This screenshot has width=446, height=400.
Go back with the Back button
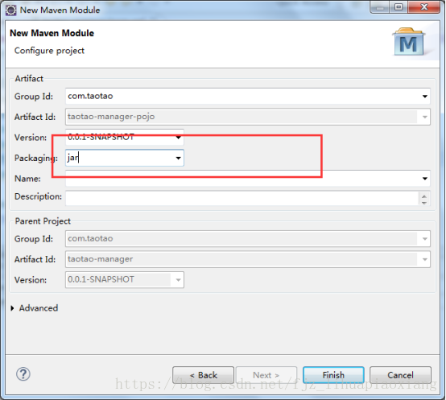click(x=203, y=375)
